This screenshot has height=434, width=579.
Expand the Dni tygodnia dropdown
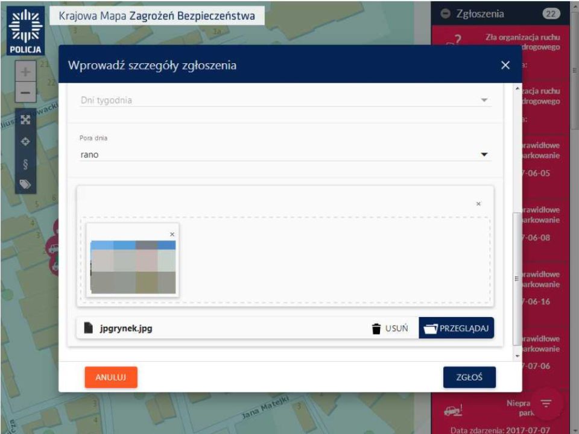[484, 100]
